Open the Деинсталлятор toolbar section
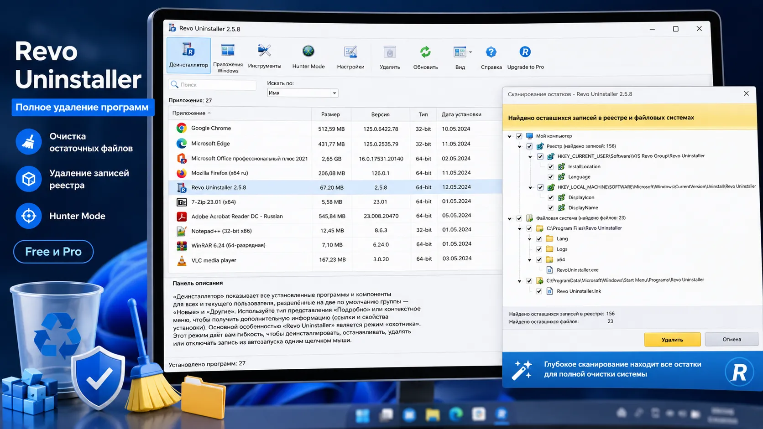763x429 pixels. pyautogui.click(x=188, y=55)
